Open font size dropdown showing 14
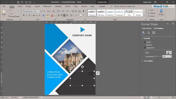176x99 pixels. (39, 11)
